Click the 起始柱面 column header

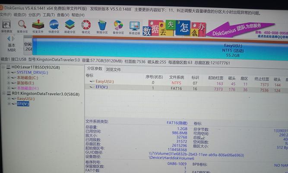click(215, 78)
